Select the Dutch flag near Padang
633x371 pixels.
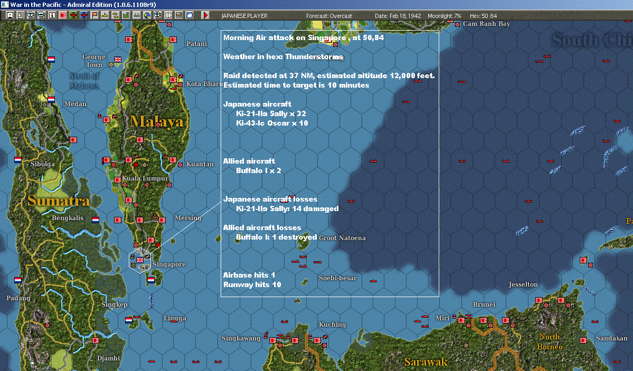click(18, 280)
